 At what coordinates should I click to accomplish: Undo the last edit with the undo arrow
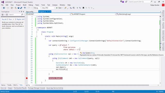point(25,8)
